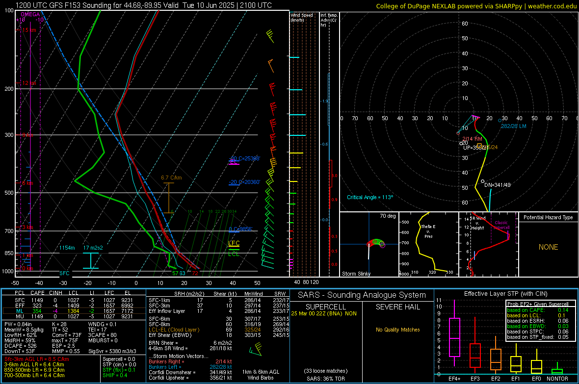Click the 'SFC-1km' shear row label

159,300
